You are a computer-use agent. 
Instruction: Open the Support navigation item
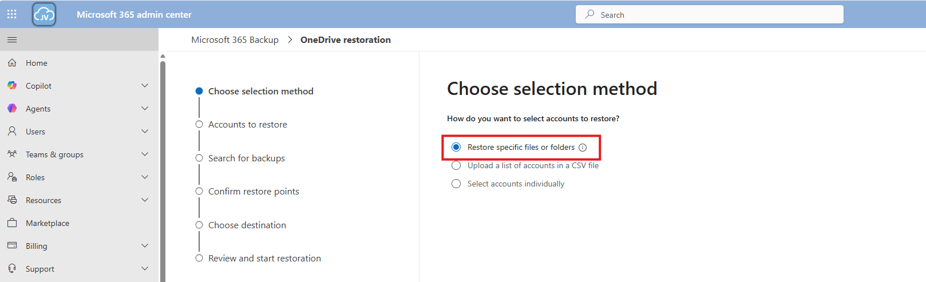[40, 269]
